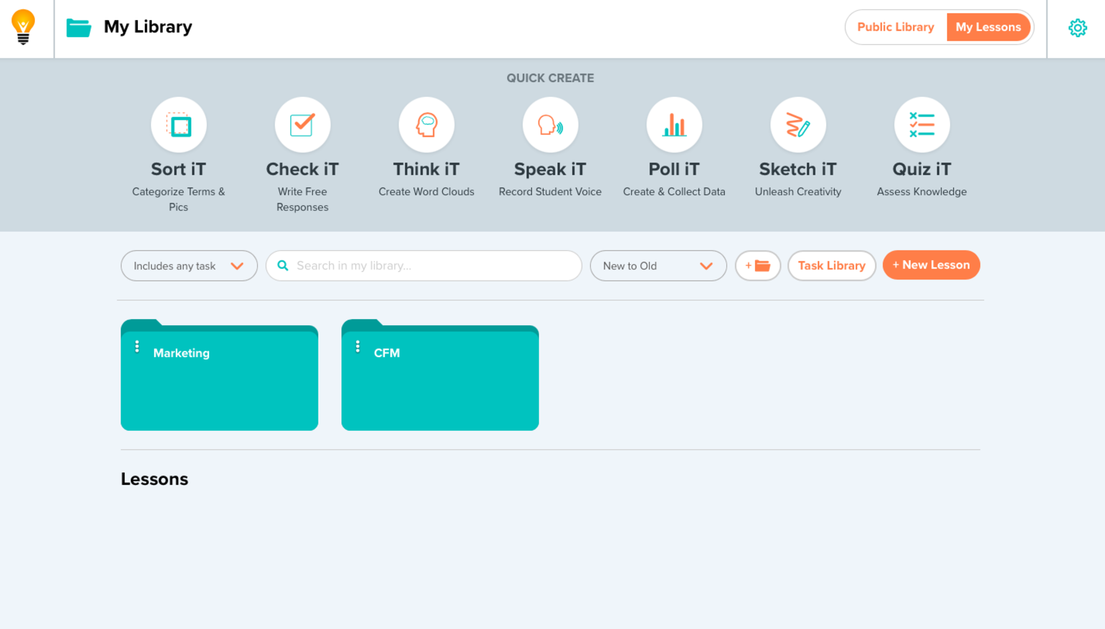This screenshot has height=629, width=1105.
Task: Click the Task Library button
Action: click(x=831, y=266)
